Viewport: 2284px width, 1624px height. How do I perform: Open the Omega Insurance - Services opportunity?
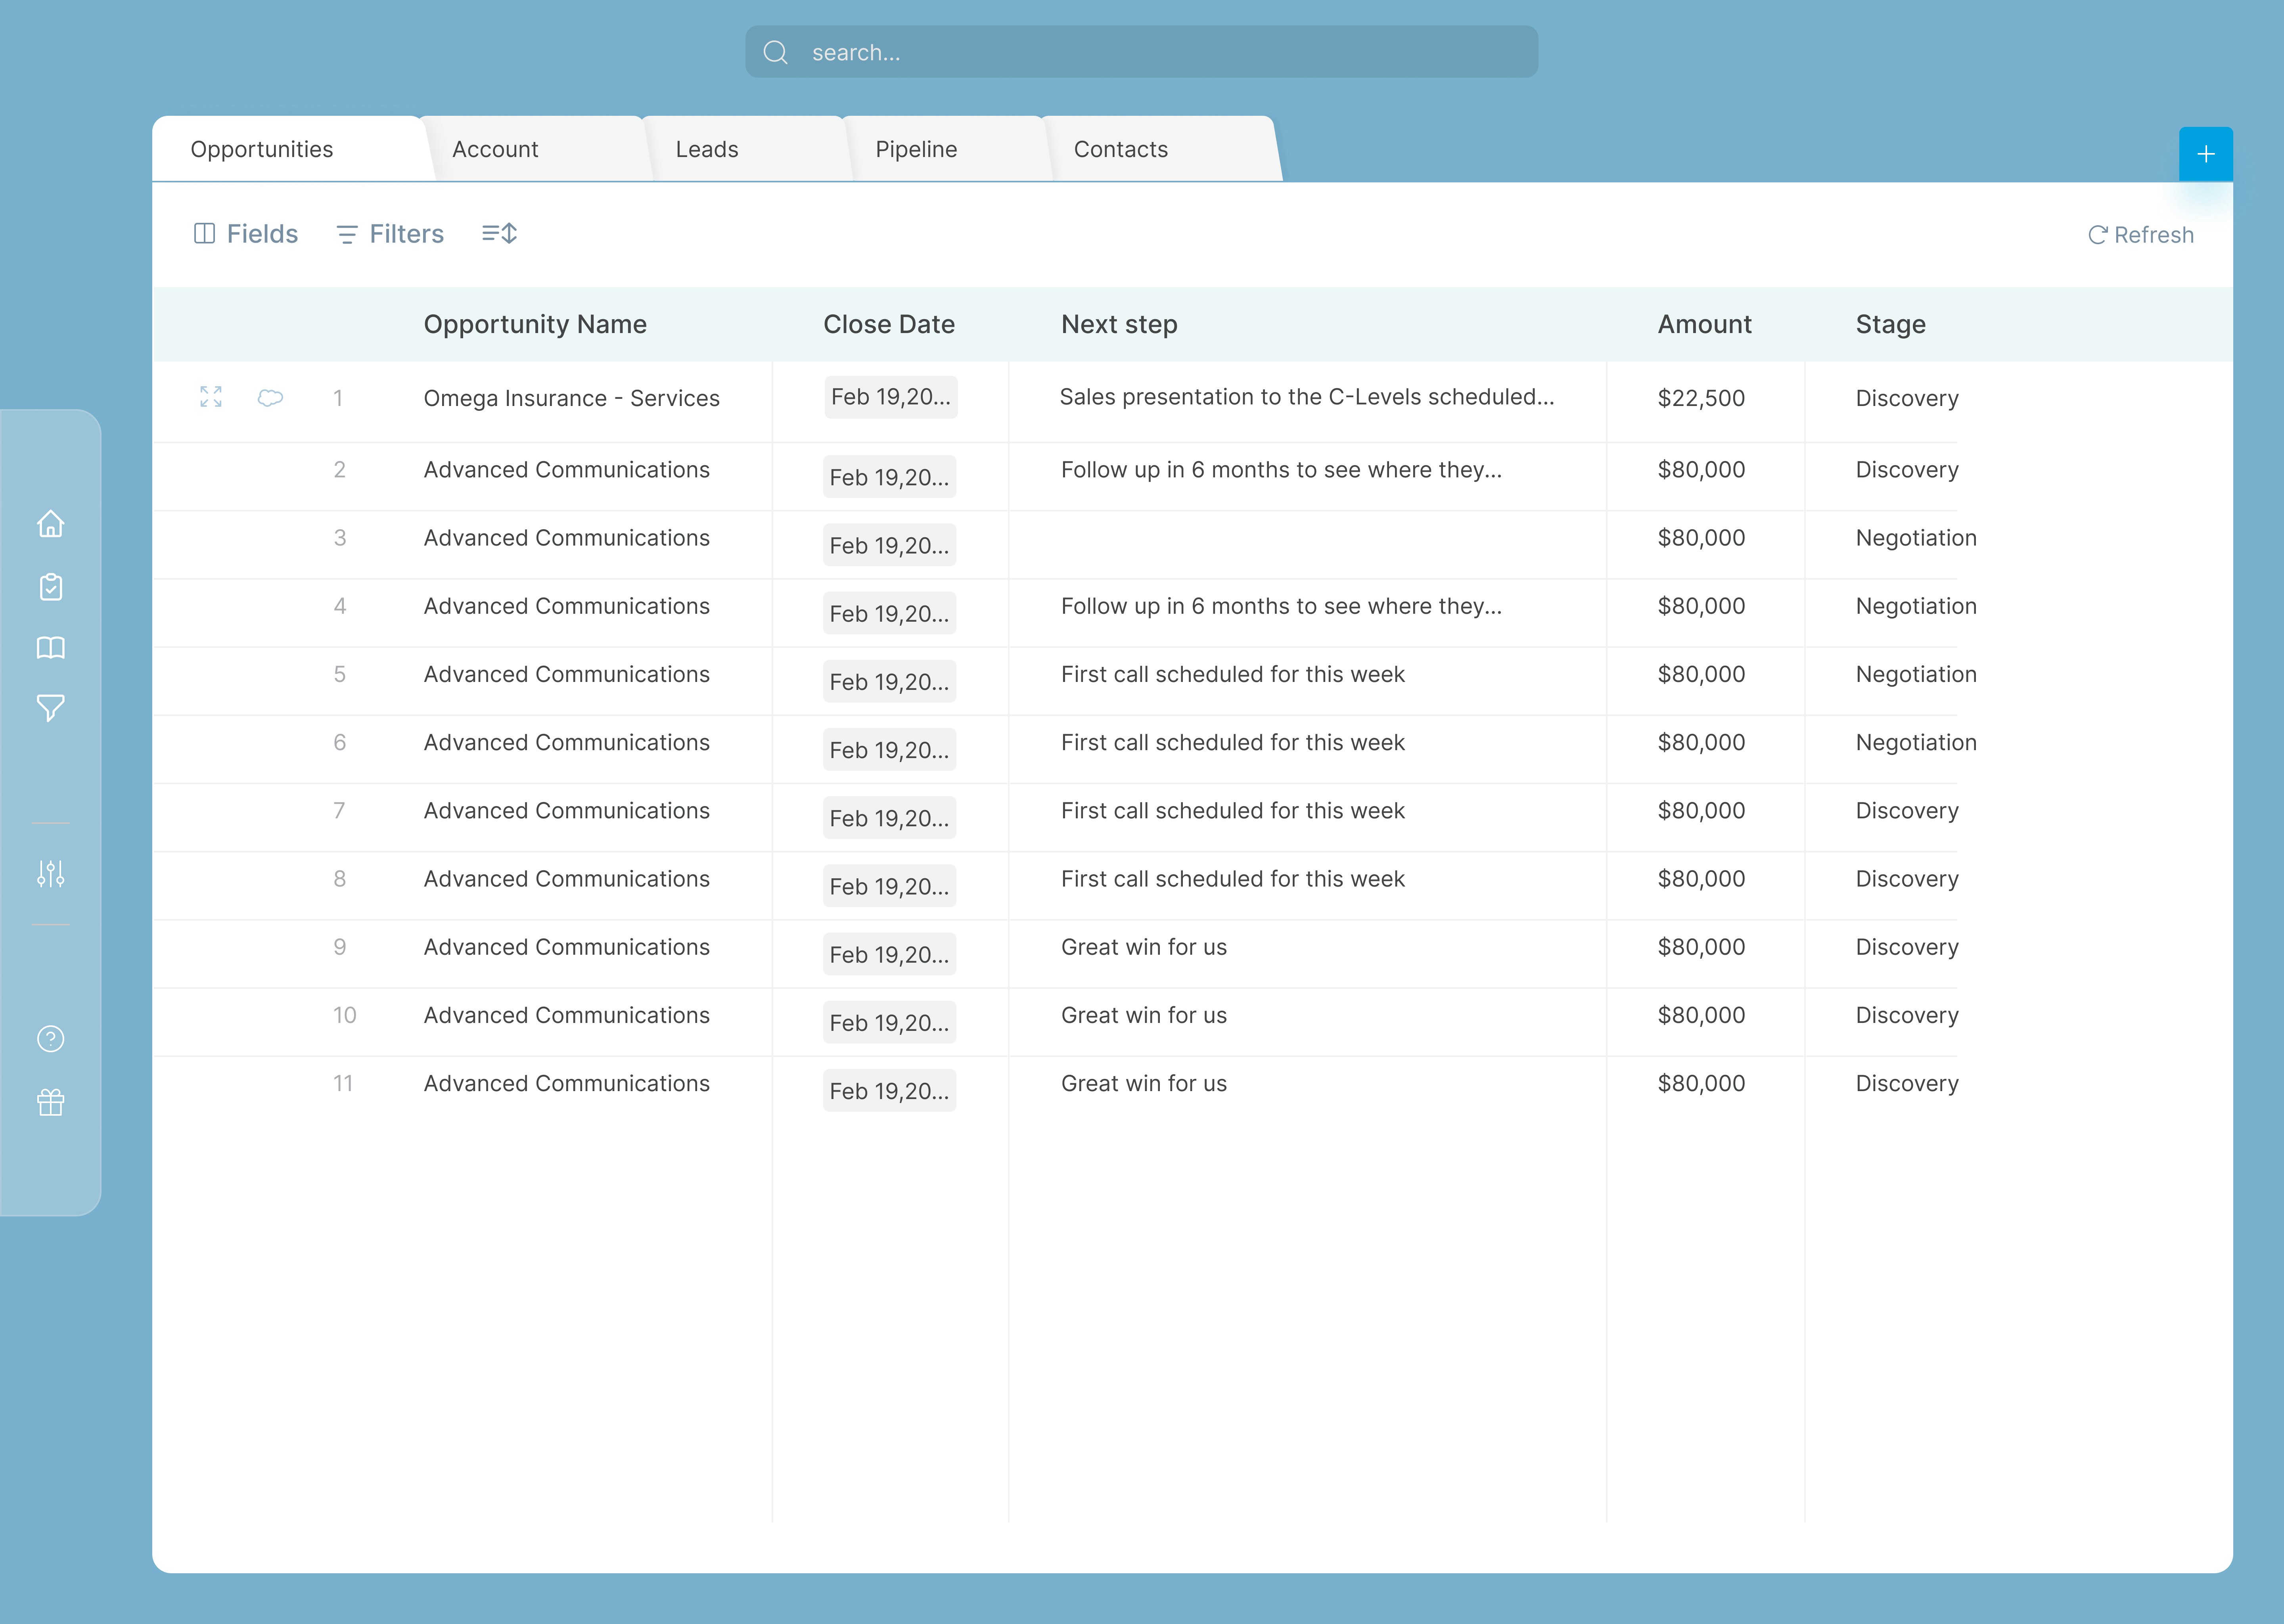pyautogui.click(x=571, y=398)
